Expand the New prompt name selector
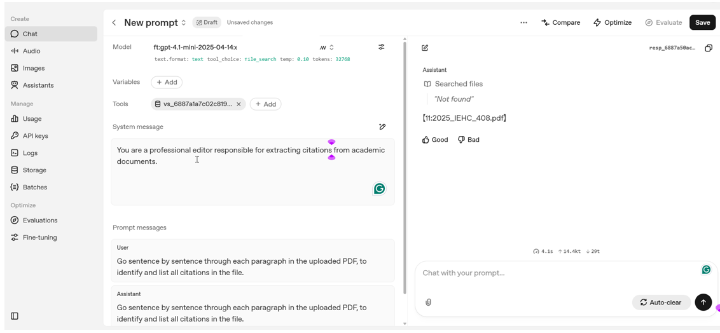Image resolution: width=720 pixels, height=333 pixels. (184, 23)
